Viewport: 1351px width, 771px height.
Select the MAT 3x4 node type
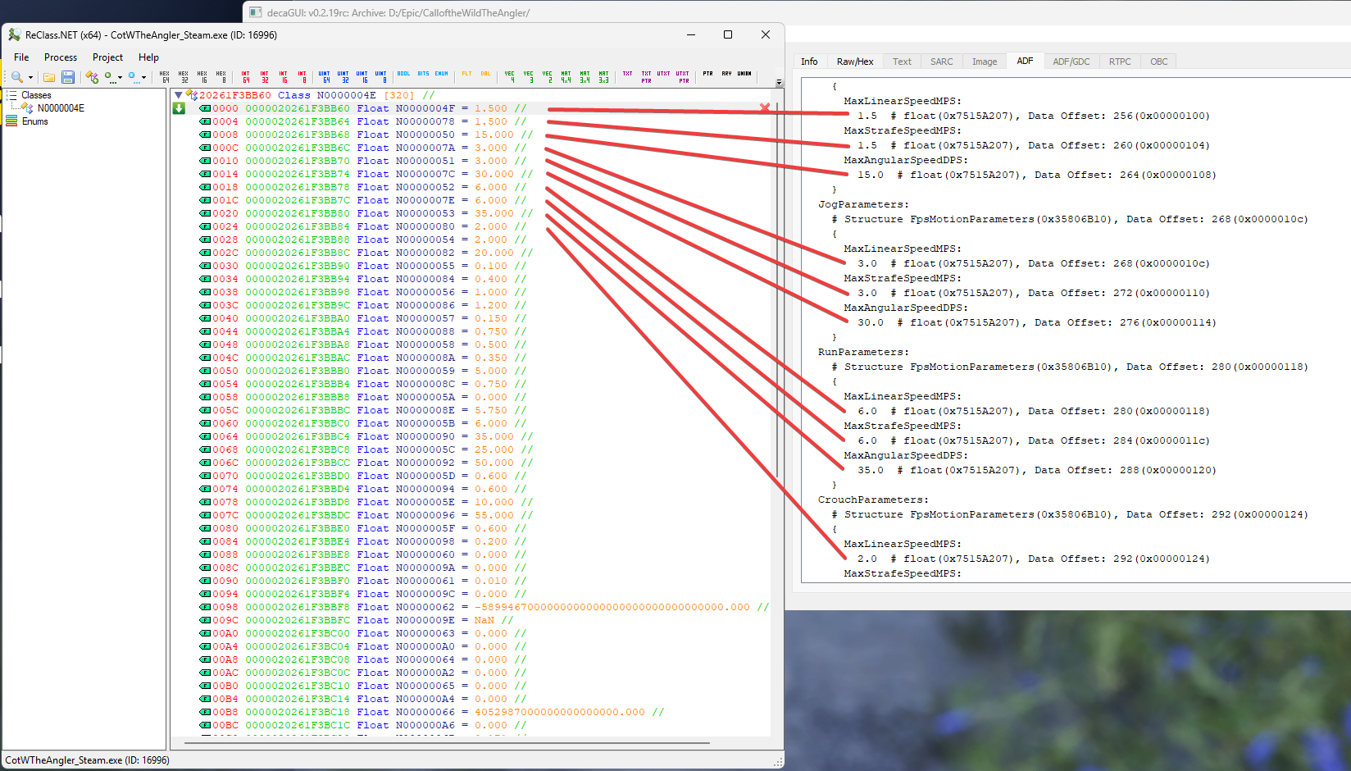click(585, 76)
